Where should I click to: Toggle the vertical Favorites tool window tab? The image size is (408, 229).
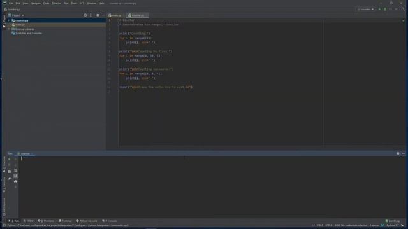point(4,185)
